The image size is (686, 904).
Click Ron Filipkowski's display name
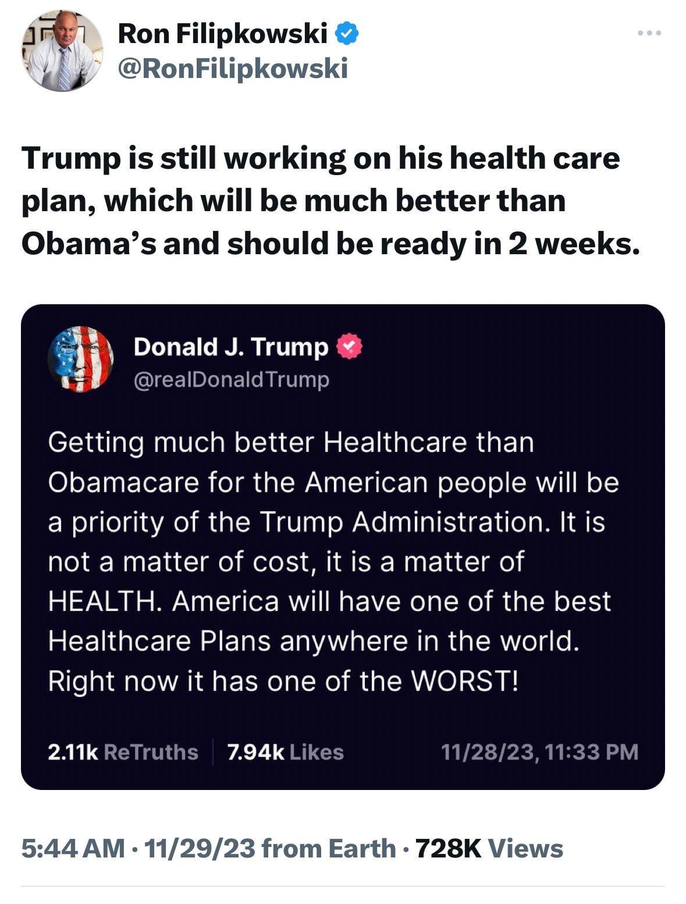coord(223,34)
